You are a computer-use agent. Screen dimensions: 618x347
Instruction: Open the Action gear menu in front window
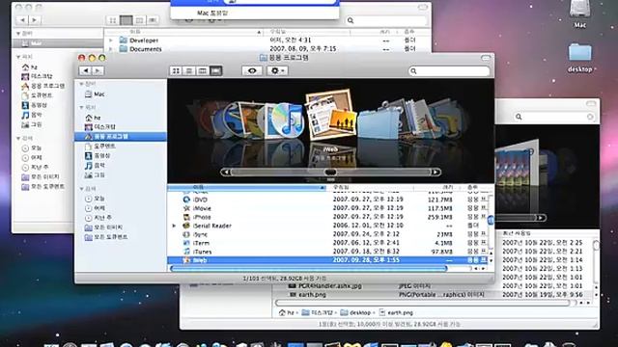[x=277, y=70]
